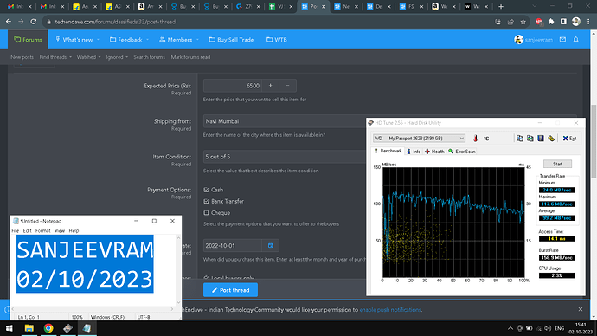Open the Forums nav tab
The width and height of the screenshot is (597, 336).
[x=29, y=40]
